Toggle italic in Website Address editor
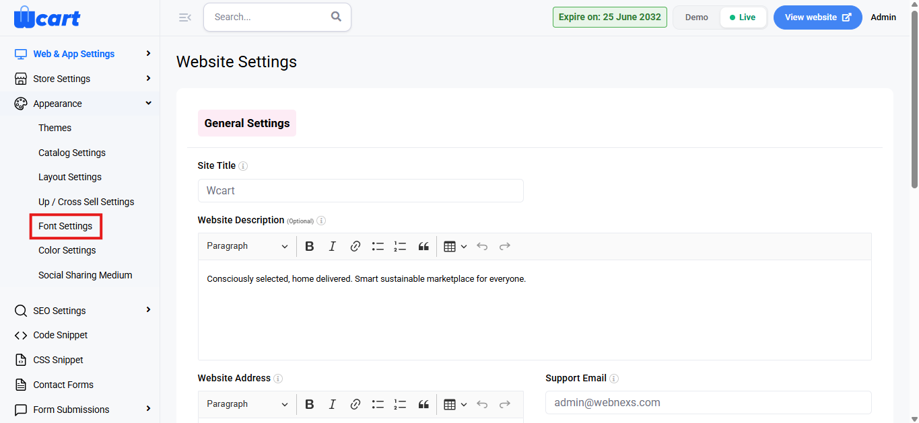 [332, 404]
